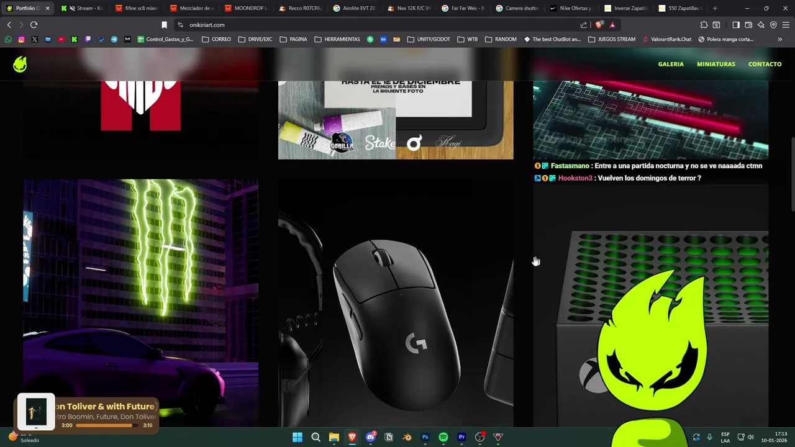Open the Logitech mouse render artwork
The width and height of the screenshot is (795, 447).
point(396,303)
